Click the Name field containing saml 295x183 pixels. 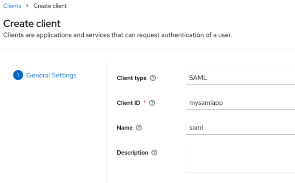pyautogui.click(x=240, y=127)
